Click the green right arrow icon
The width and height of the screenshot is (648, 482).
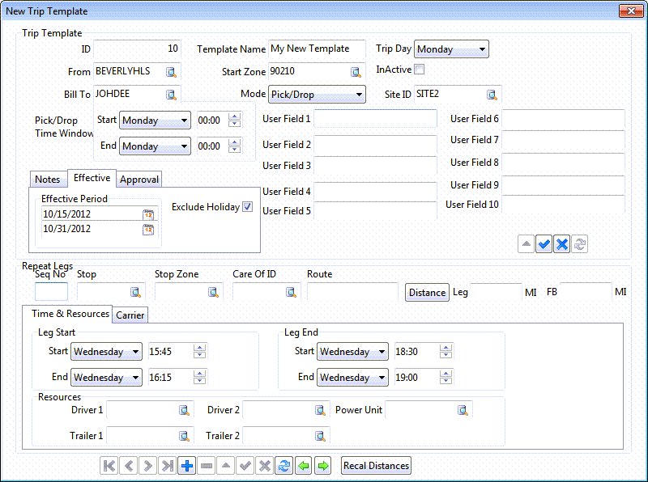323,466
